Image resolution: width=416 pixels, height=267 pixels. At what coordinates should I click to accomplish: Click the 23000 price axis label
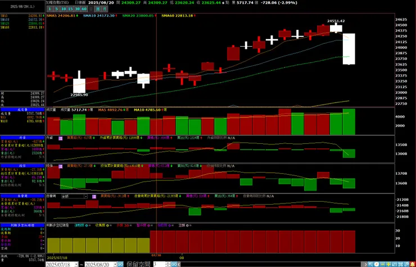pos(401,93)
